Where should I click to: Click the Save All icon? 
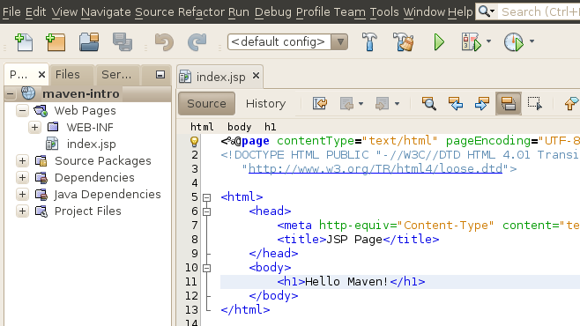pyautogui.click(x=123, y=41)
